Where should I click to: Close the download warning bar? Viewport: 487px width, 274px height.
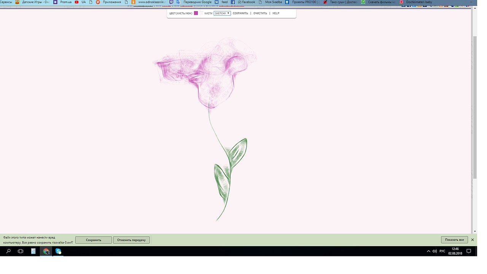[x=473, y=240]
